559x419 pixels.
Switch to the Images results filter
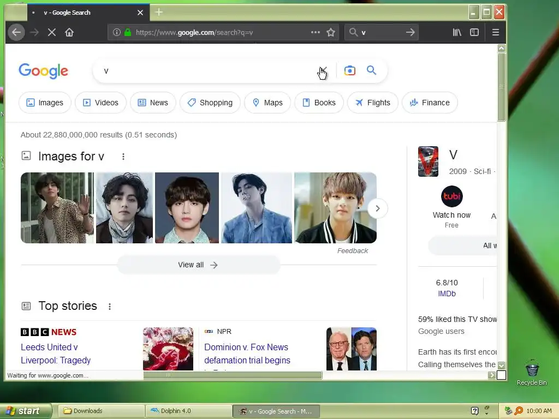click(x=45, y=103)
